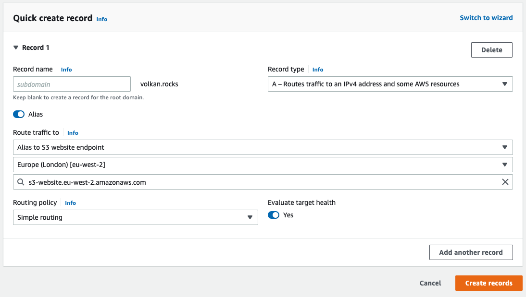The width and height of the screenshot is (526, 297).
Task: Add another record
Action: click(x=471, y=252)
